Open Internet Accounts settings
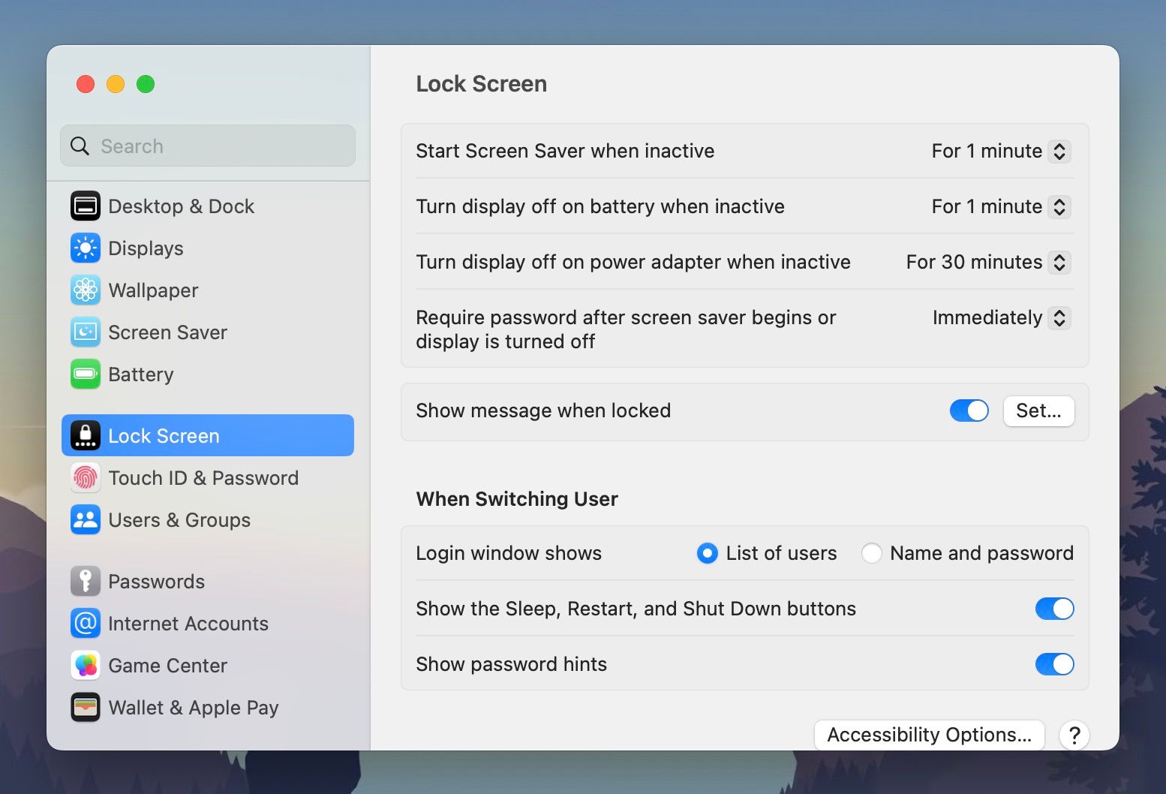 pyautogui.click(x=86, y=623)
